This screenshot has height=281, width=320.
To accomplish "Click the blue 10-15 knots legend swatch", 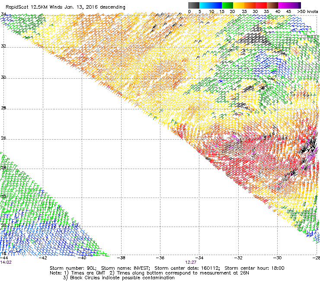I will tap(216, 5).
